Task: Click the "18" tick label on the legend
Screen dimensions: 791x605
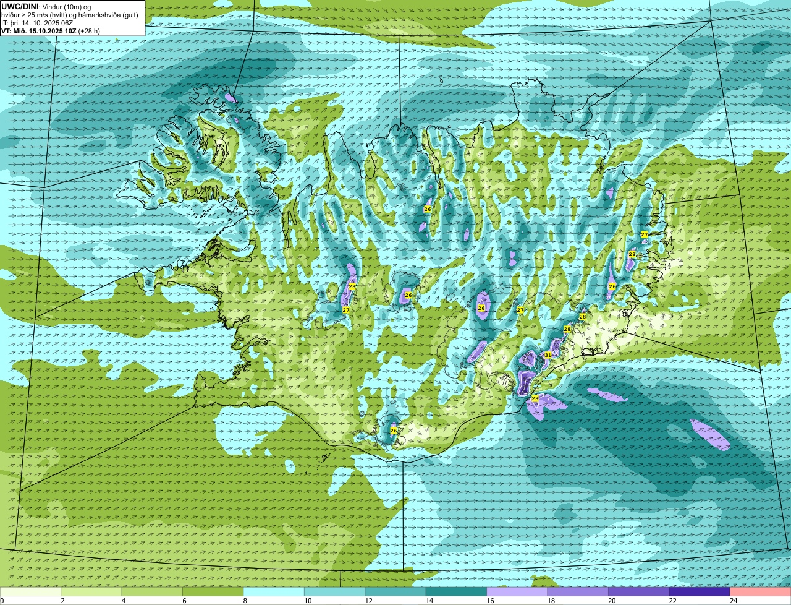Action: pyautogui.click(x=551, y=601)
